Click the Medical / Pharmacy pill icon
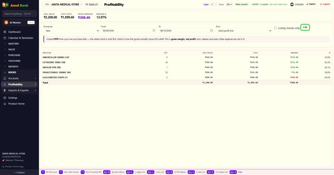 [3, 160]
